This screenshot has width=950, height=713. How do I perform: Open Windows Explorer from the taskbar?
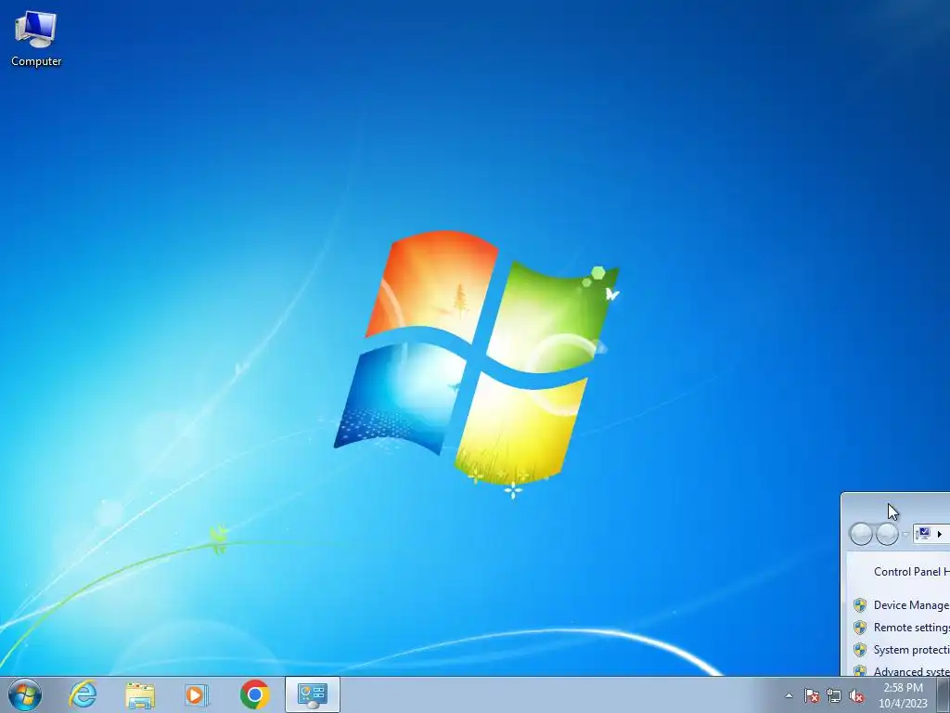140,694
